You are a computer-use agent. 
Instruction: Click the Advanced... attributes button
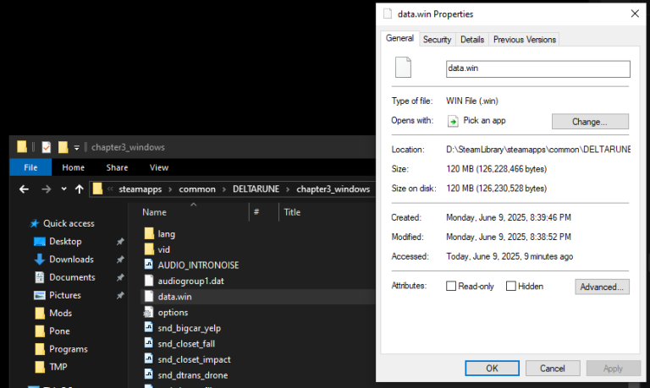click(x=602, y=287)
